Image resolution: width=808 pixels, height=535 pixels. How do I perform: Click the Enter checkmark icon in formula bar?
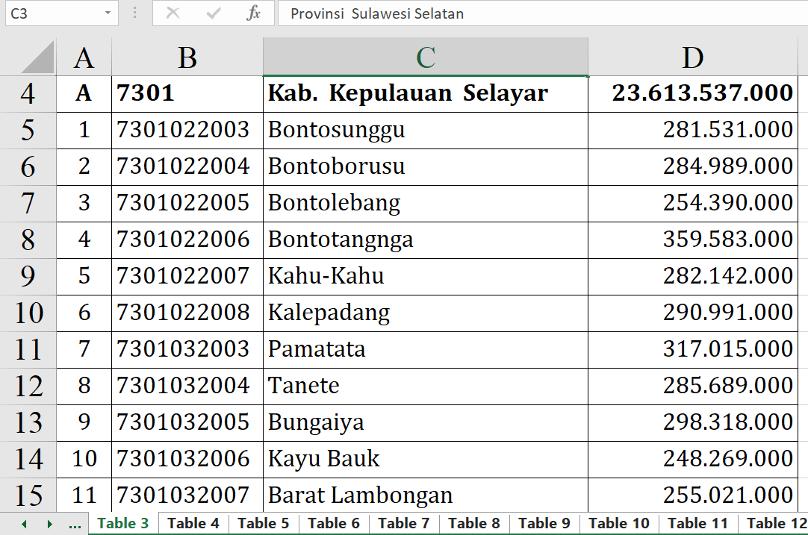[214, 13]
